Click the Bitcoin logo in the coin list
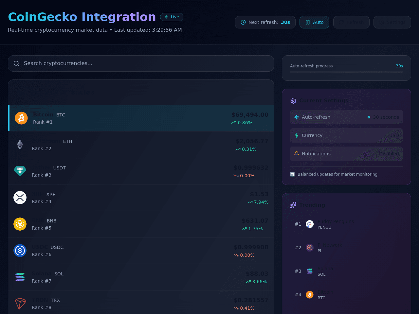The image size is (419, 314). pyautogui.click(x=21, y=118)
